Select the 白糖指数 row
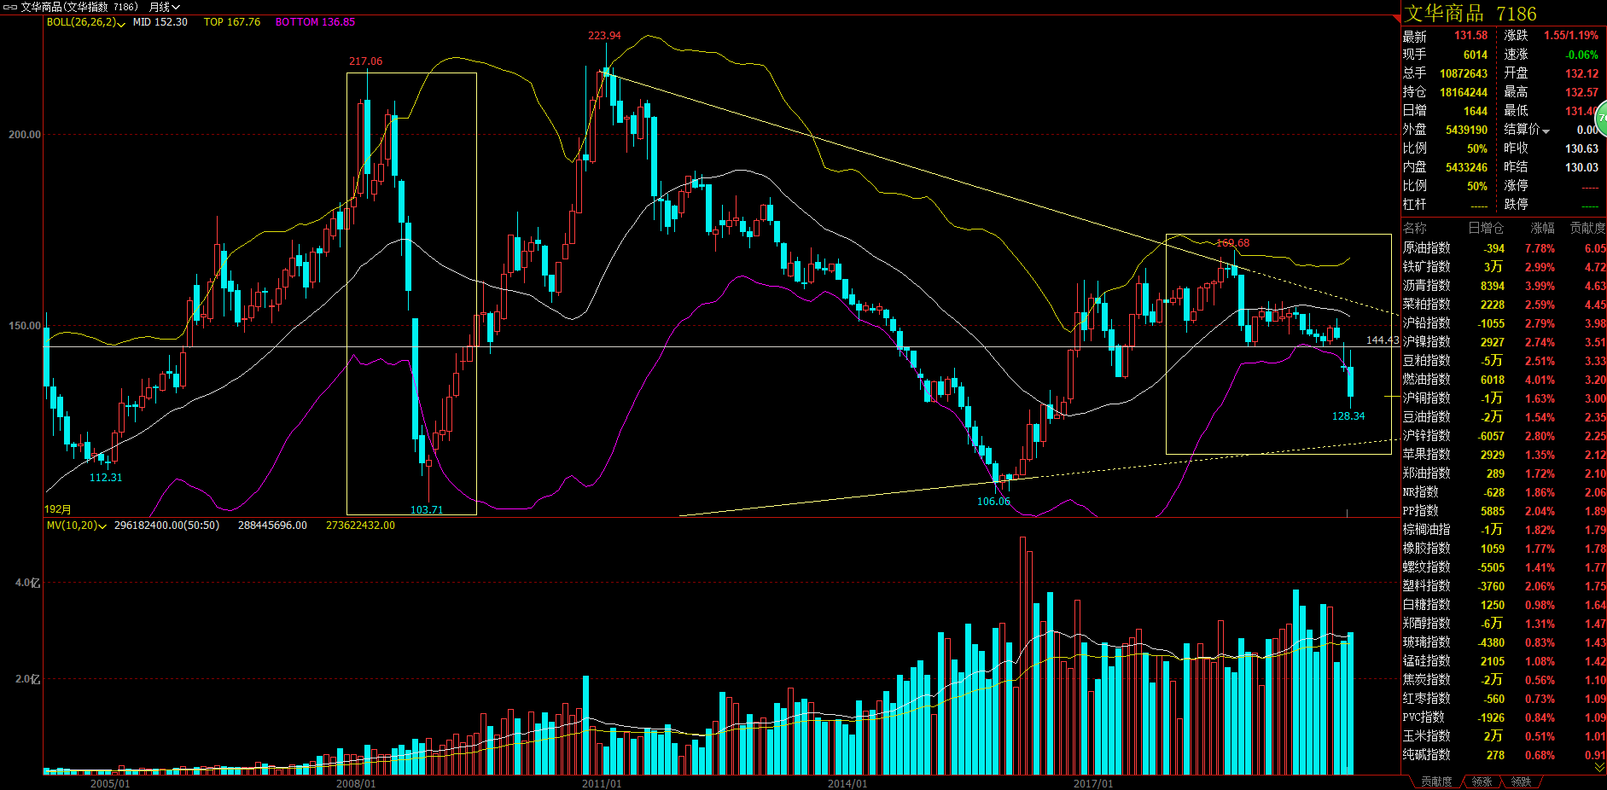Screen dimensions: 1607x790 [1504, 605]
